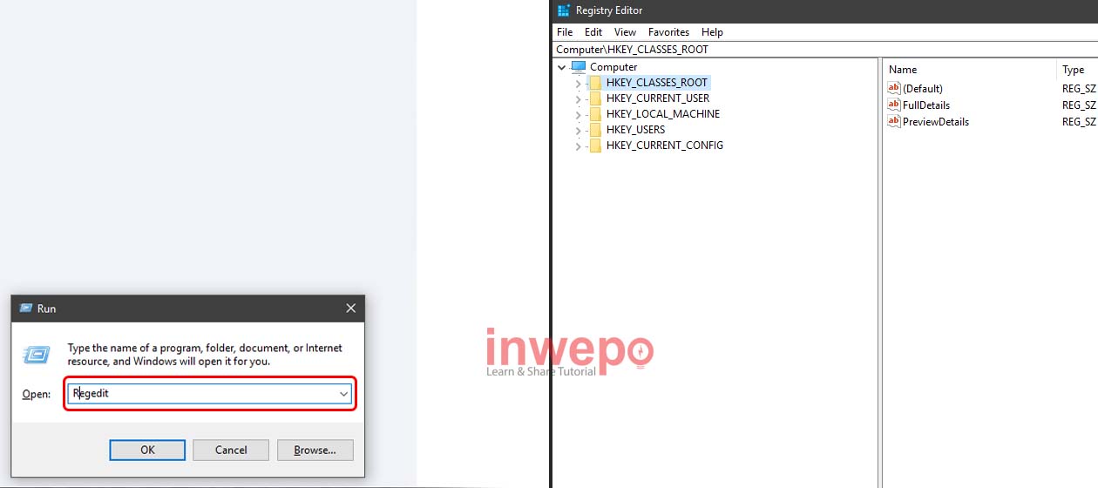Open the Favorites menu in Registry Editor

pos(668,32)
